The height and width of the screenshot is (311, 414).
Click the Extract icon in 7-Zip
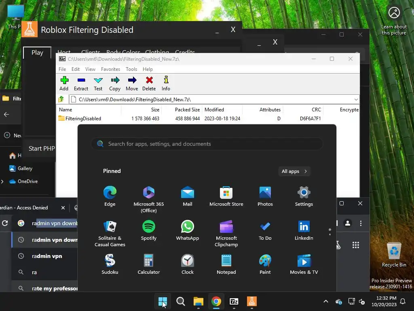(81, 83)
